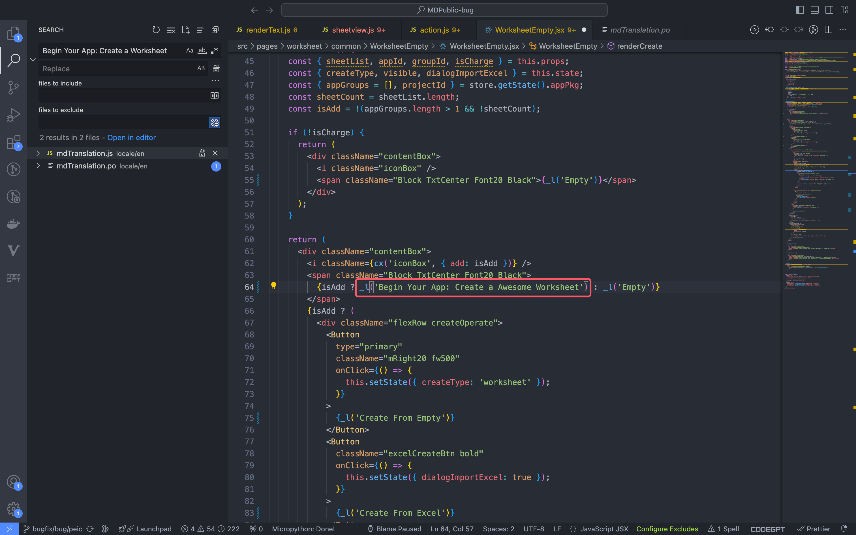This screenshot has width=856, height=535.
Task: Click the Run Code play icon
Action: point(754,30)
